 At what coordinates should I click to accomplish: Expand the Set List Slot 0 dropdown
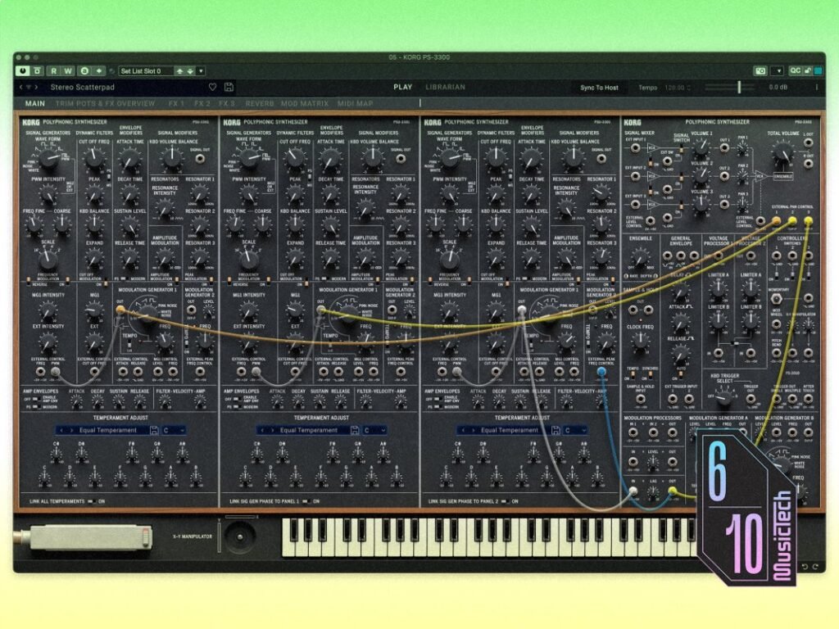pyautogui.click(x=201, y=72)
